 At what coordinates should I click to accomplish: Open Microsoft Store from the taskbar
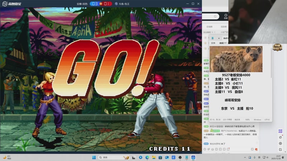click(160, 157)
